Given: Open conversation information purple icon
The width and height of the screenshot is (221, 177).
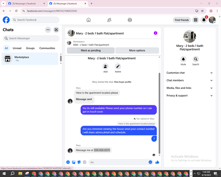Looking at the screenshot, I should pos(156,33).
